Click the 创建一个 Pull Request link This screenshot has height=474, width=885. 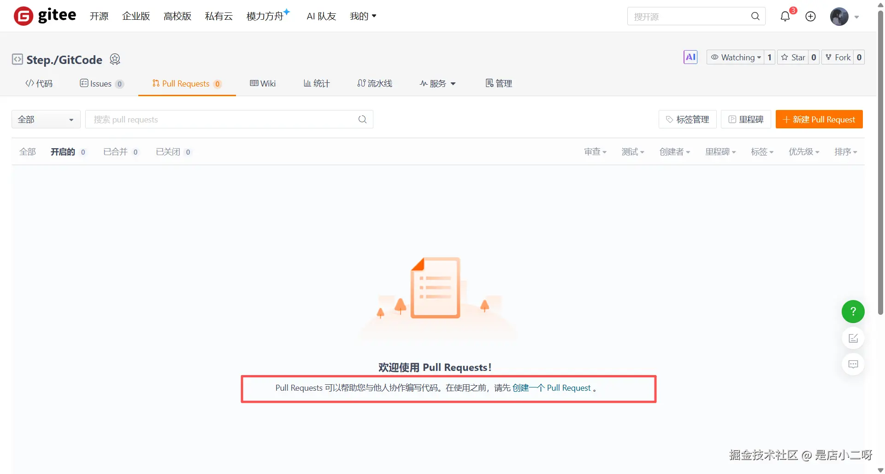click(x=551, y=388)
